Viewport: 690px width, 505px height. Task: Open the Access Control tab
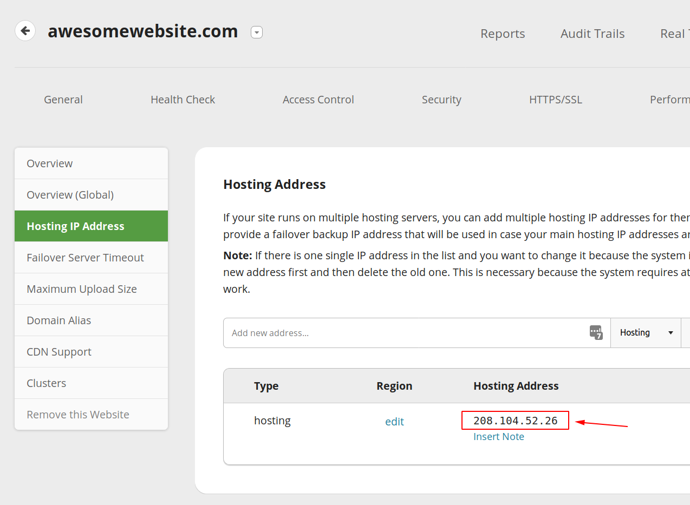318,100
